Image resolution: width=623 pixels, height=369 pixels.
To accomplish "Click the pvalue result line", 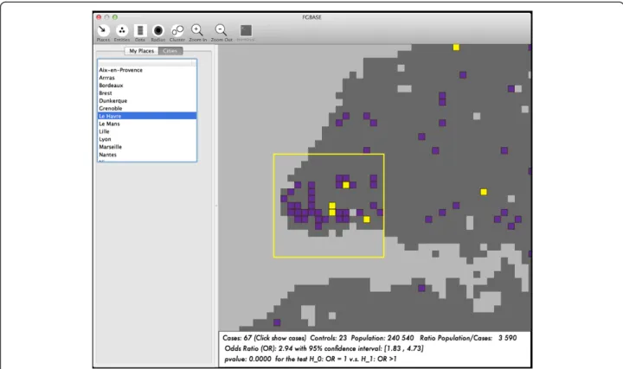I will click(x=311, y=359).
